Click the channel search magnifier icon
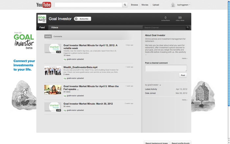 click(188, 27)
